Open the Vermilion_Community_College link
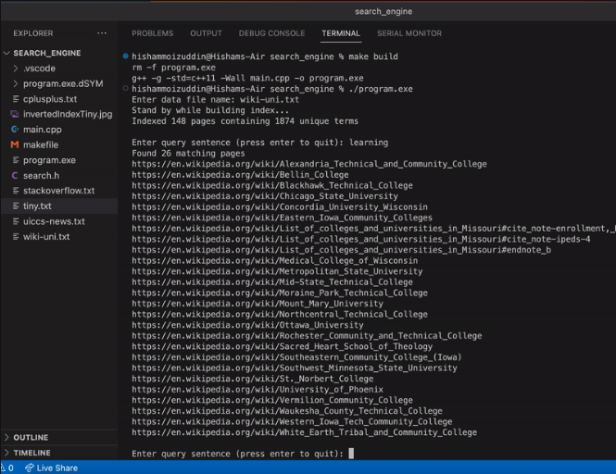616x474 pixels. (272, 400)
